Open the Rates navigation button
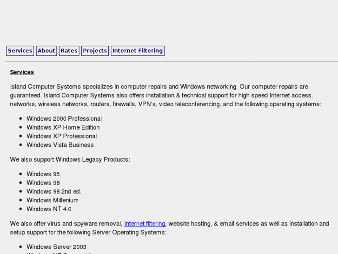 [x=69, y=51]
